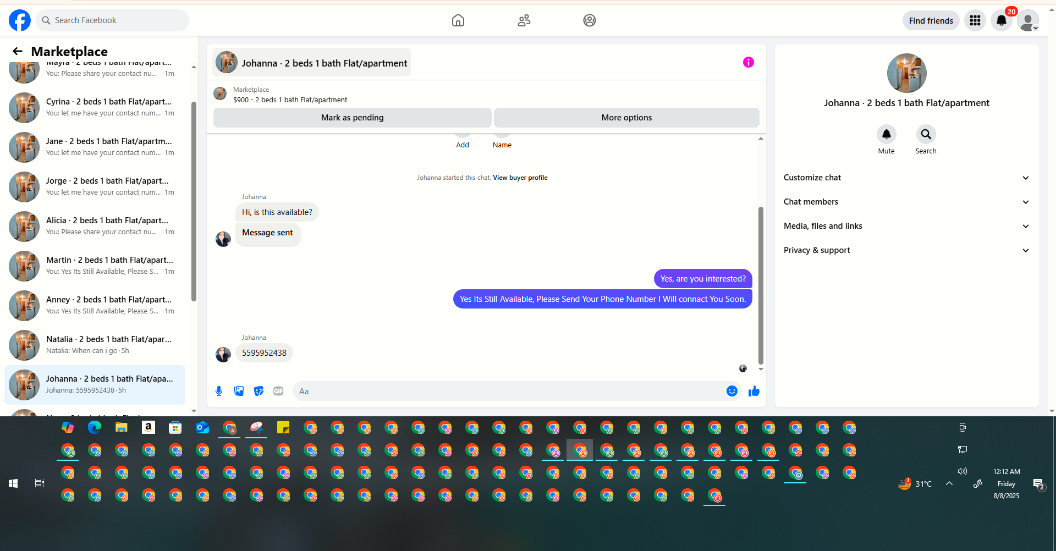The image size is (1056, 551).
Task: Open the $900 2 beds listing link
Action: tap(290, 100)
